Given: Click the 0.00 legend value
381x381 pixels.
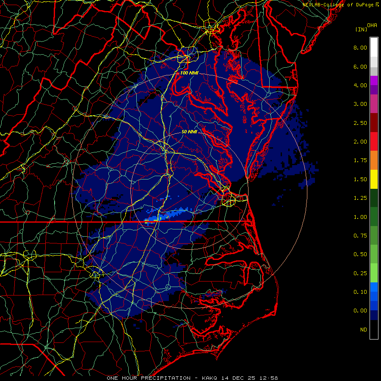Looking at the screenshot, I should [x=360, y=311].
